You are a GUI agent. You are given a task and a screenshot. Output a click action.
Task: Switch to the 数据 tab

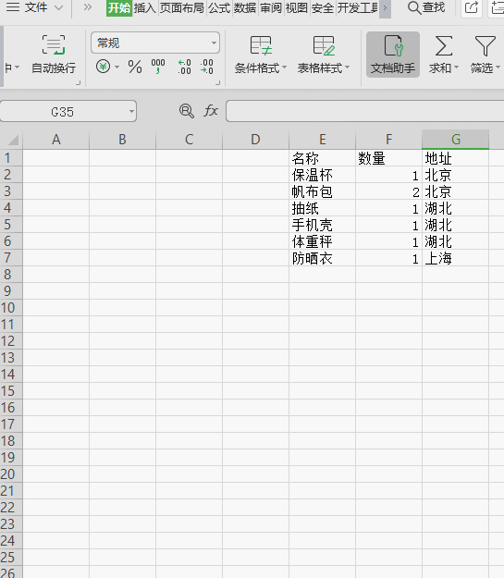point(245,7)
